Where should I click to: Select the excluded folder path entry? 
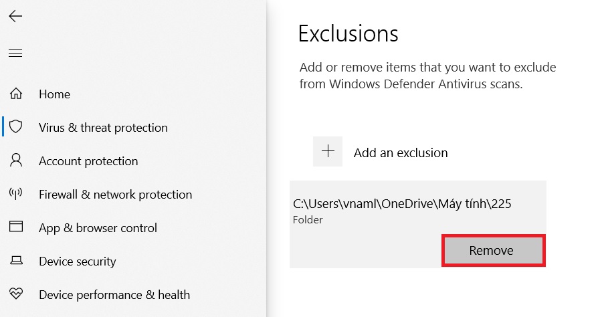(x=402, y=205)
